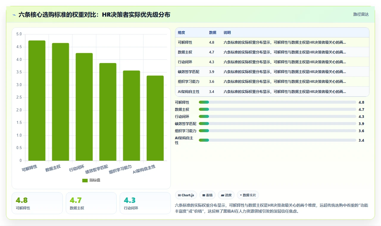This screenshot has width=381, height=226.
Task: Click the 5.0 y-axis label
Action: [19, 34]
